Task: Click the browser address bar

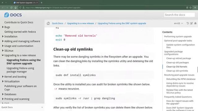Action: [104, 8]
